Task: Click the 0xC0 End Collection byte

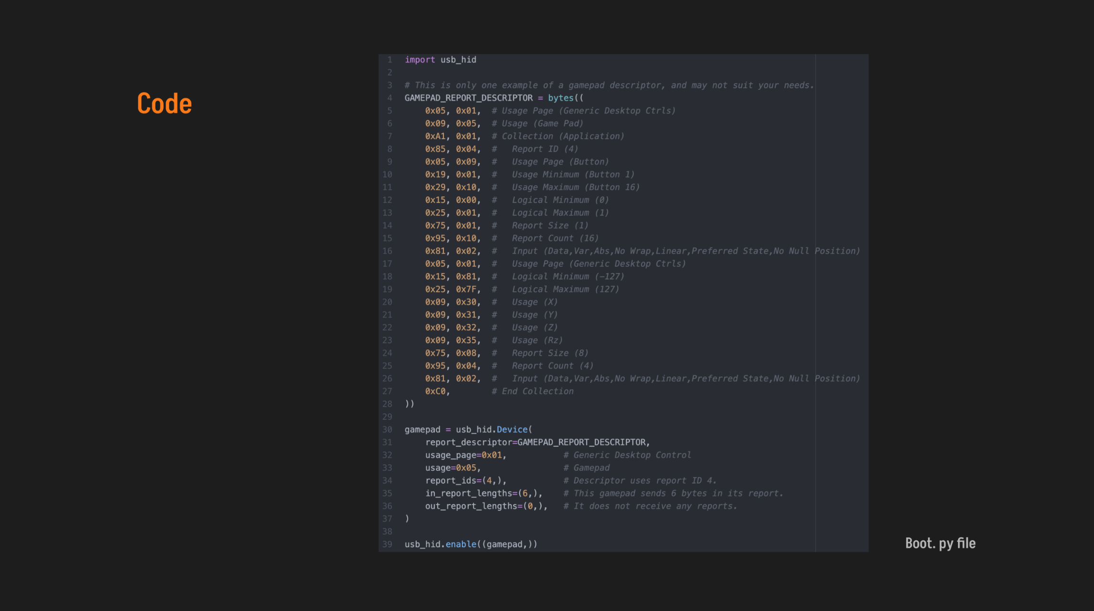Action: (435, 391)
